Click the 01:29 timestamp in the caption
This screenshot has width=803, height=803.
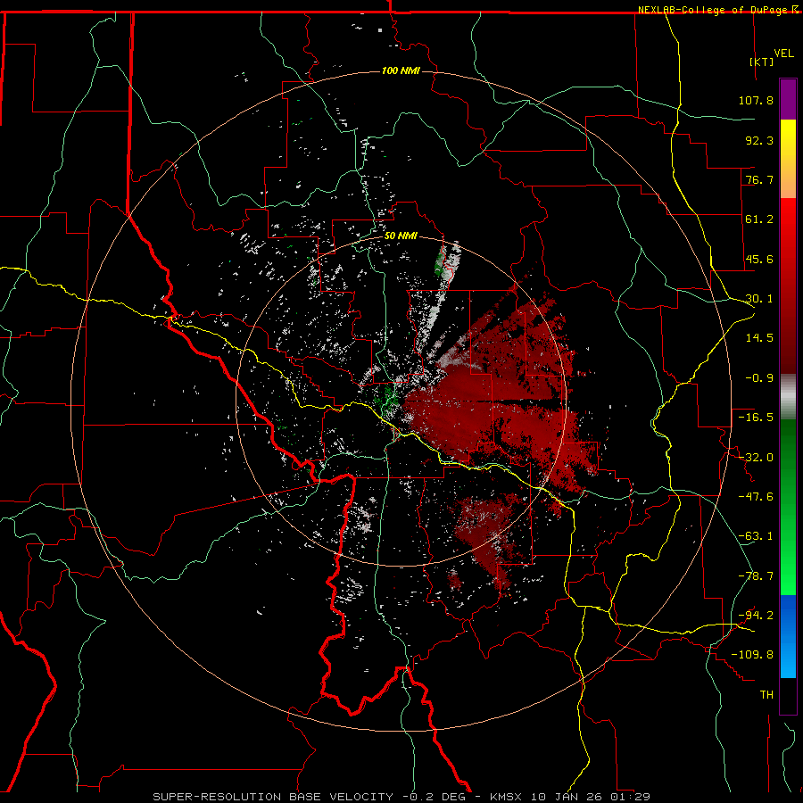(x=631, y=797)
